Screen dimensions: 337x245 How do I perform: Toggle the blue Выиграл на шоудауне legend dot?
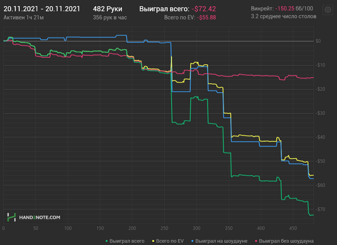click(192, 241)
